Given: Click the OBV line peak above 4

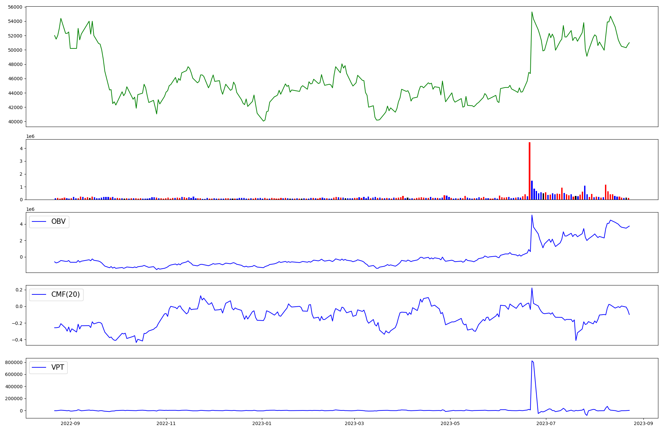Looking at the screenshot, I should (x=532, y=215).
